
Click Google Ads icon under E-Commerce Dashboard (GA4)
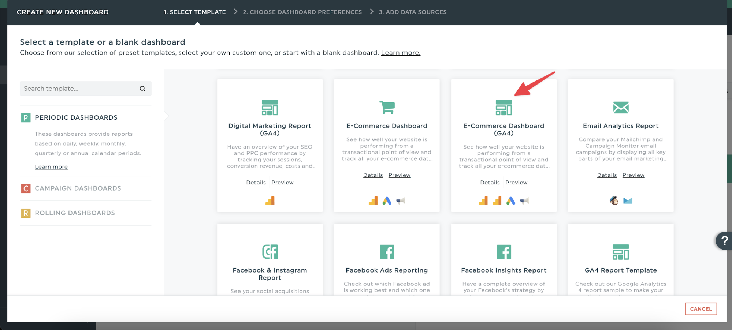[x=511, y=200]
